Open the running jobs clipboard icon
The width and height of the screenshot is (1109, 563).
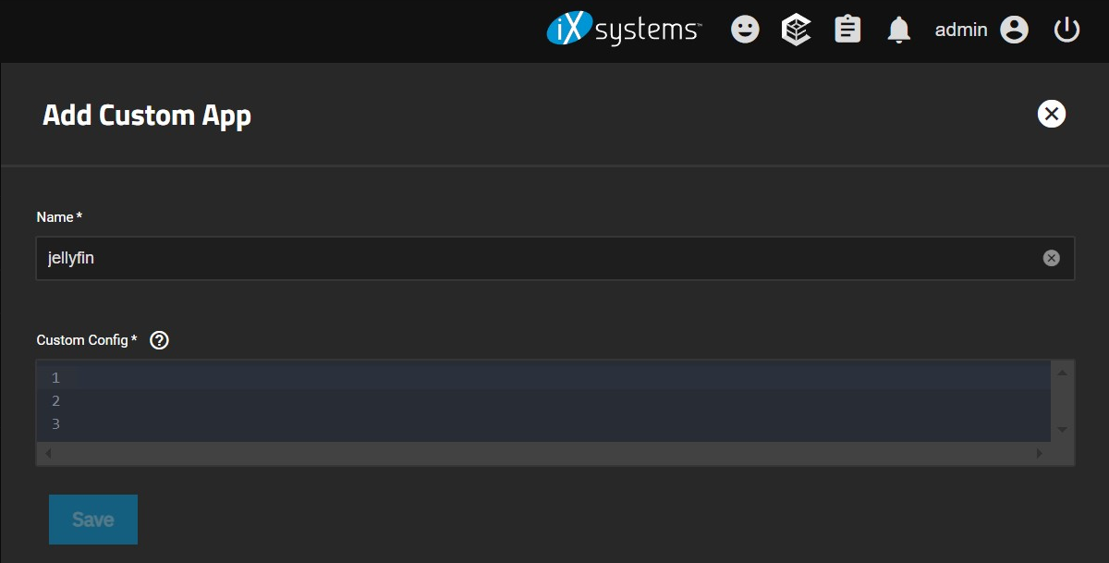click(847, 29)
